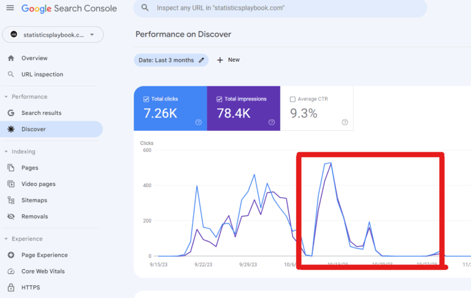Click the Overview home icon
This screenshot has width=471, height=298.
click(x=11, y=58)
